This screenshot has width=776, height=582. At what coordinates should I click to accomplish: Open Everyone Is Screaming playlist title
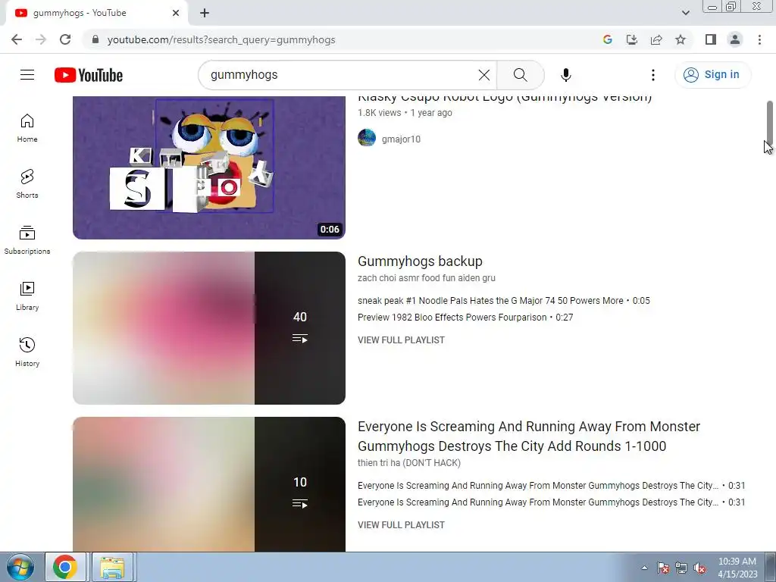[x=528, y=436]
